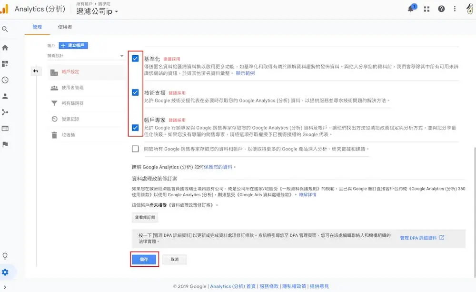Screen dimensions: 476x292
Task: Click the blue 儲存 button
Action: point(144,260)
